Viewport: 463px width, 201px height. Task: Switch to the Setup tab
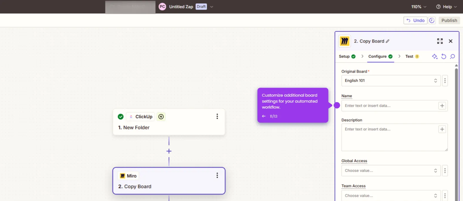tap(347, 56)
